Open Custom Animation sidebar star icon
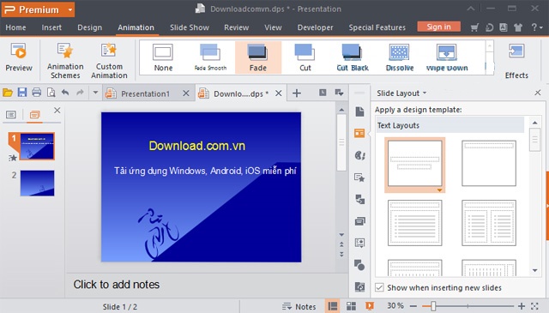Screen dimensions: 549x313 click(359, 178)
